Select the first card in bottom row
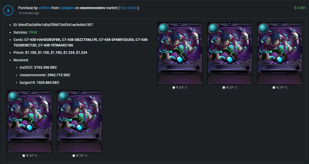Viewport: 309px width, 164px height. [x=29, y=122]
